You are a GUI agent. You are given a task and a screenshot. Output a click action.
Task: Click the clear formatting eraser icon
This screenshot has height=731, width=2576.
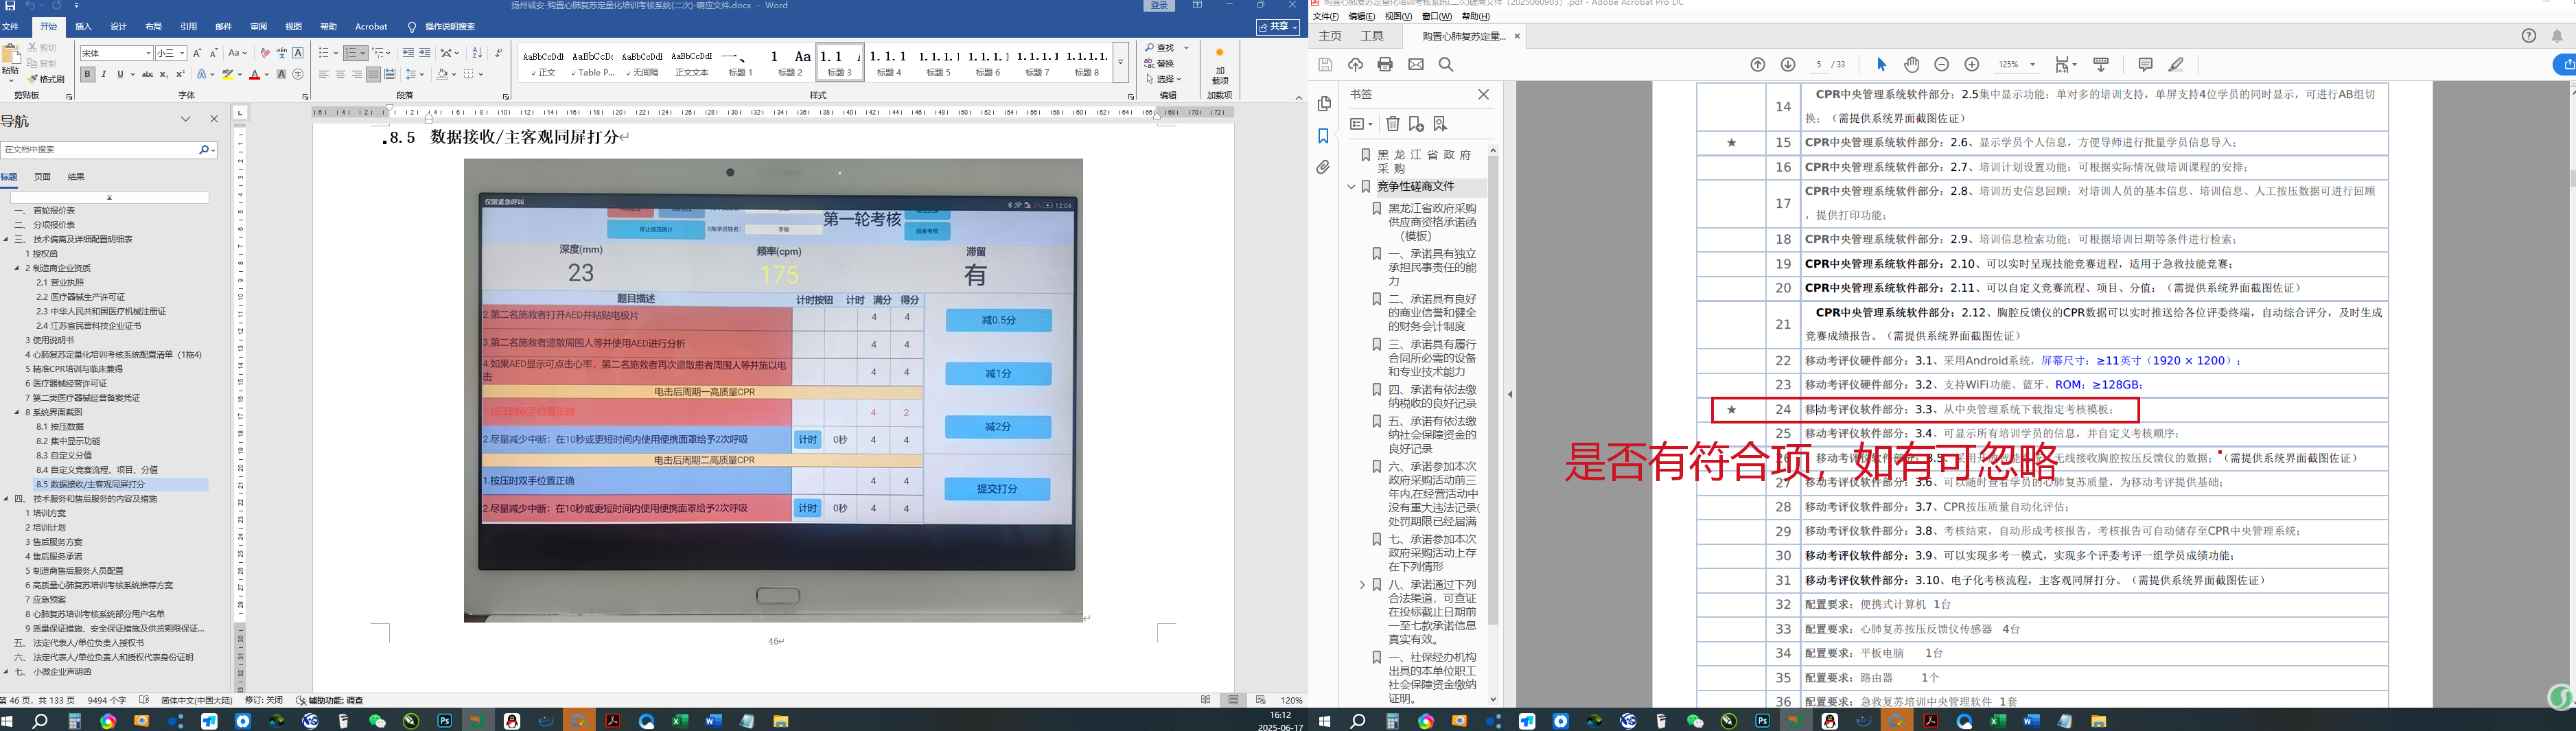point(264,53)
